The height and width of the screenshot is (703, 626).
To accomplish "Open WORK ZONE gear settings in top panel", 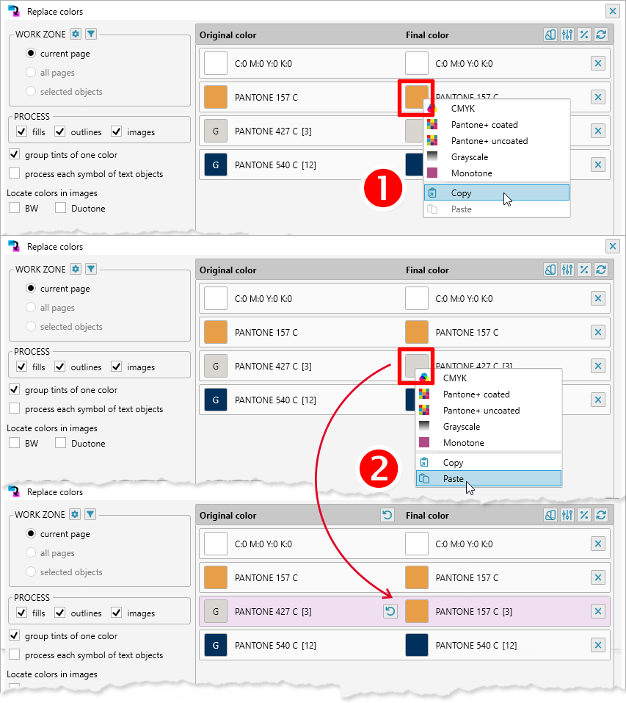I will click(76, 34).
